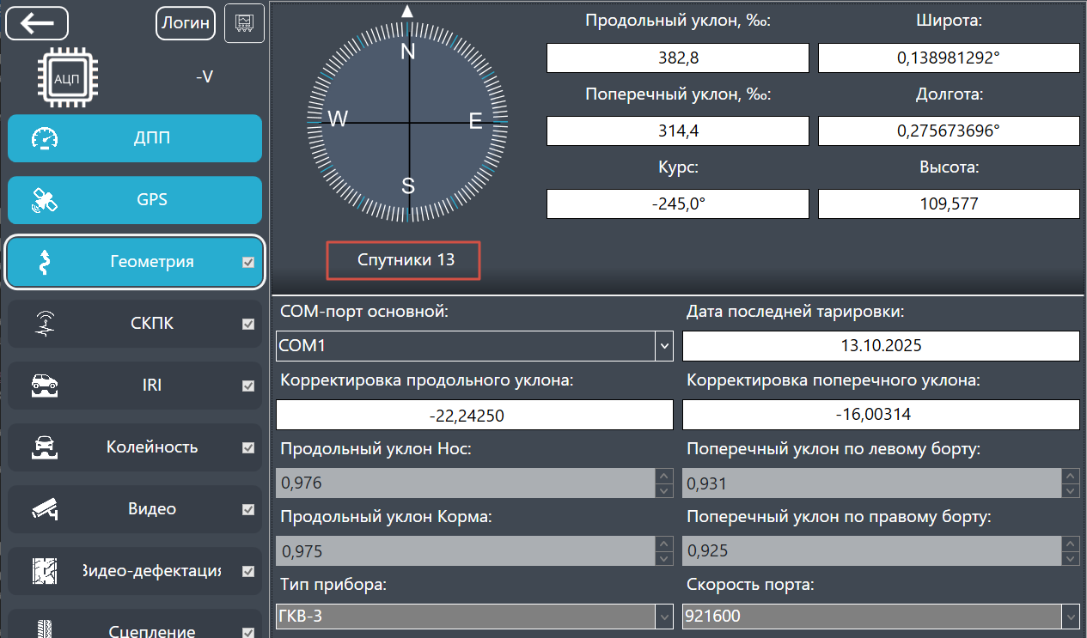Toggle the Колейность checkbox
Image resolution: width=1087 pixels, height=638 pixels.
pos(248,447)
